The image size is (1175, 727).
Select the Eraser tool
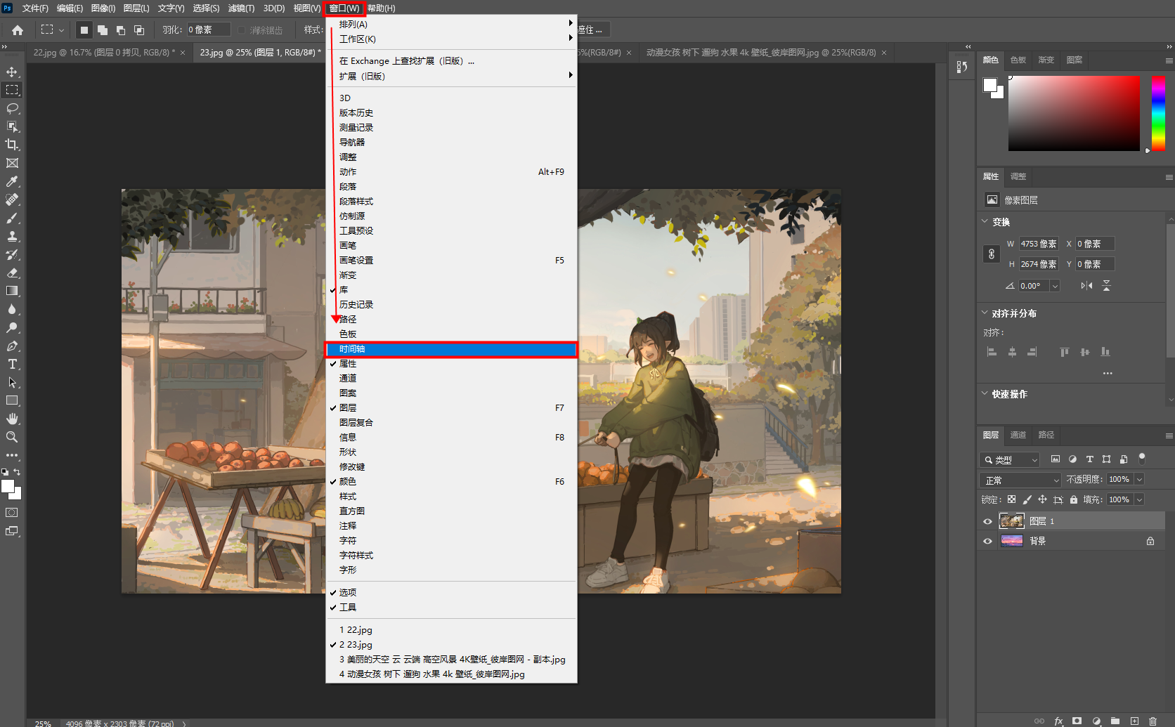(12, 273)
